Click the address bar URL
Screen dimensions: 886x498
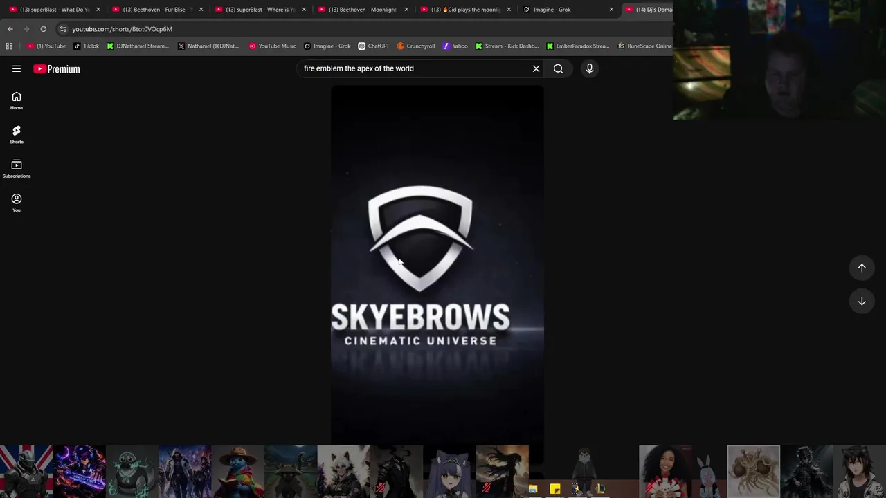click(x=123, y=29)
